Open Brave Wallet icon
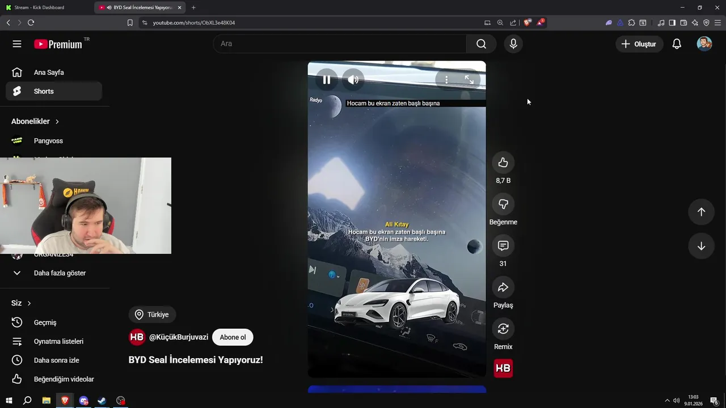726x408 pixels. (683, 23)
